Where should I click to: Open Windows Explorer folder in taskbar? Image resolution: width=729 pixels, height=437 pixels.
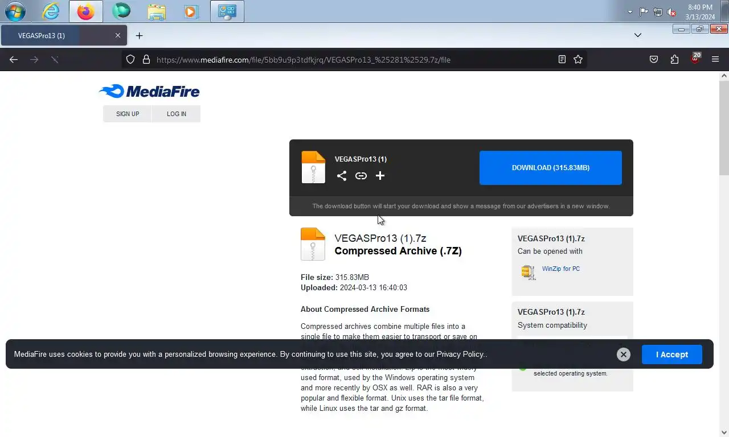coord(157,11)
